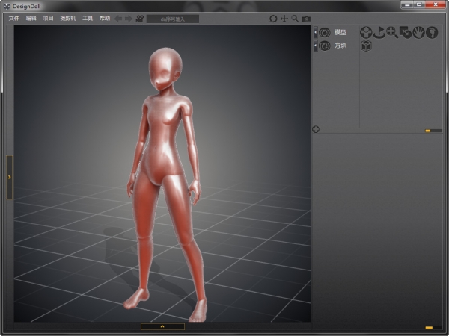
Task: Select the move tool icon in tool panel
Action: pos(366,32)
